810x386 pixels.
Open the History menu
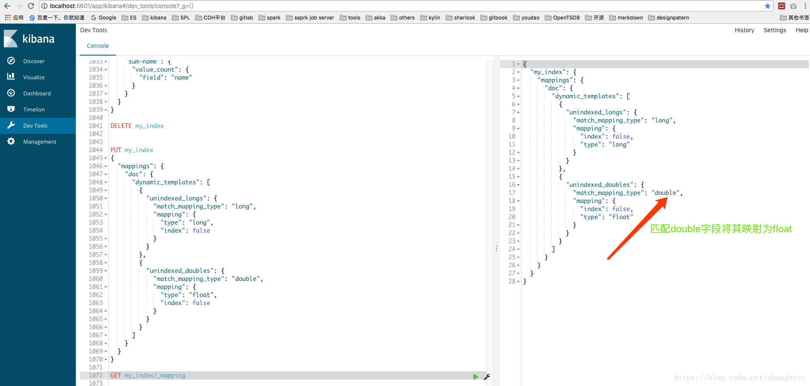tap(744, 30)
